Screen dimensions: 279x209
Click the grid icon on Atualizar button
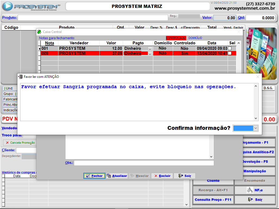click(109, 176)
